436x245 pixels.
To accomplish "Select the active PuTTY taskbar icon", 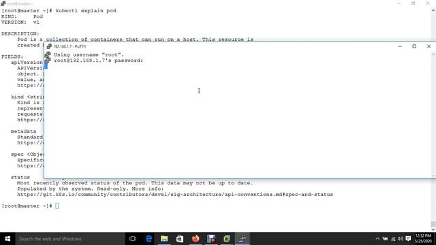I will point(243,239).
